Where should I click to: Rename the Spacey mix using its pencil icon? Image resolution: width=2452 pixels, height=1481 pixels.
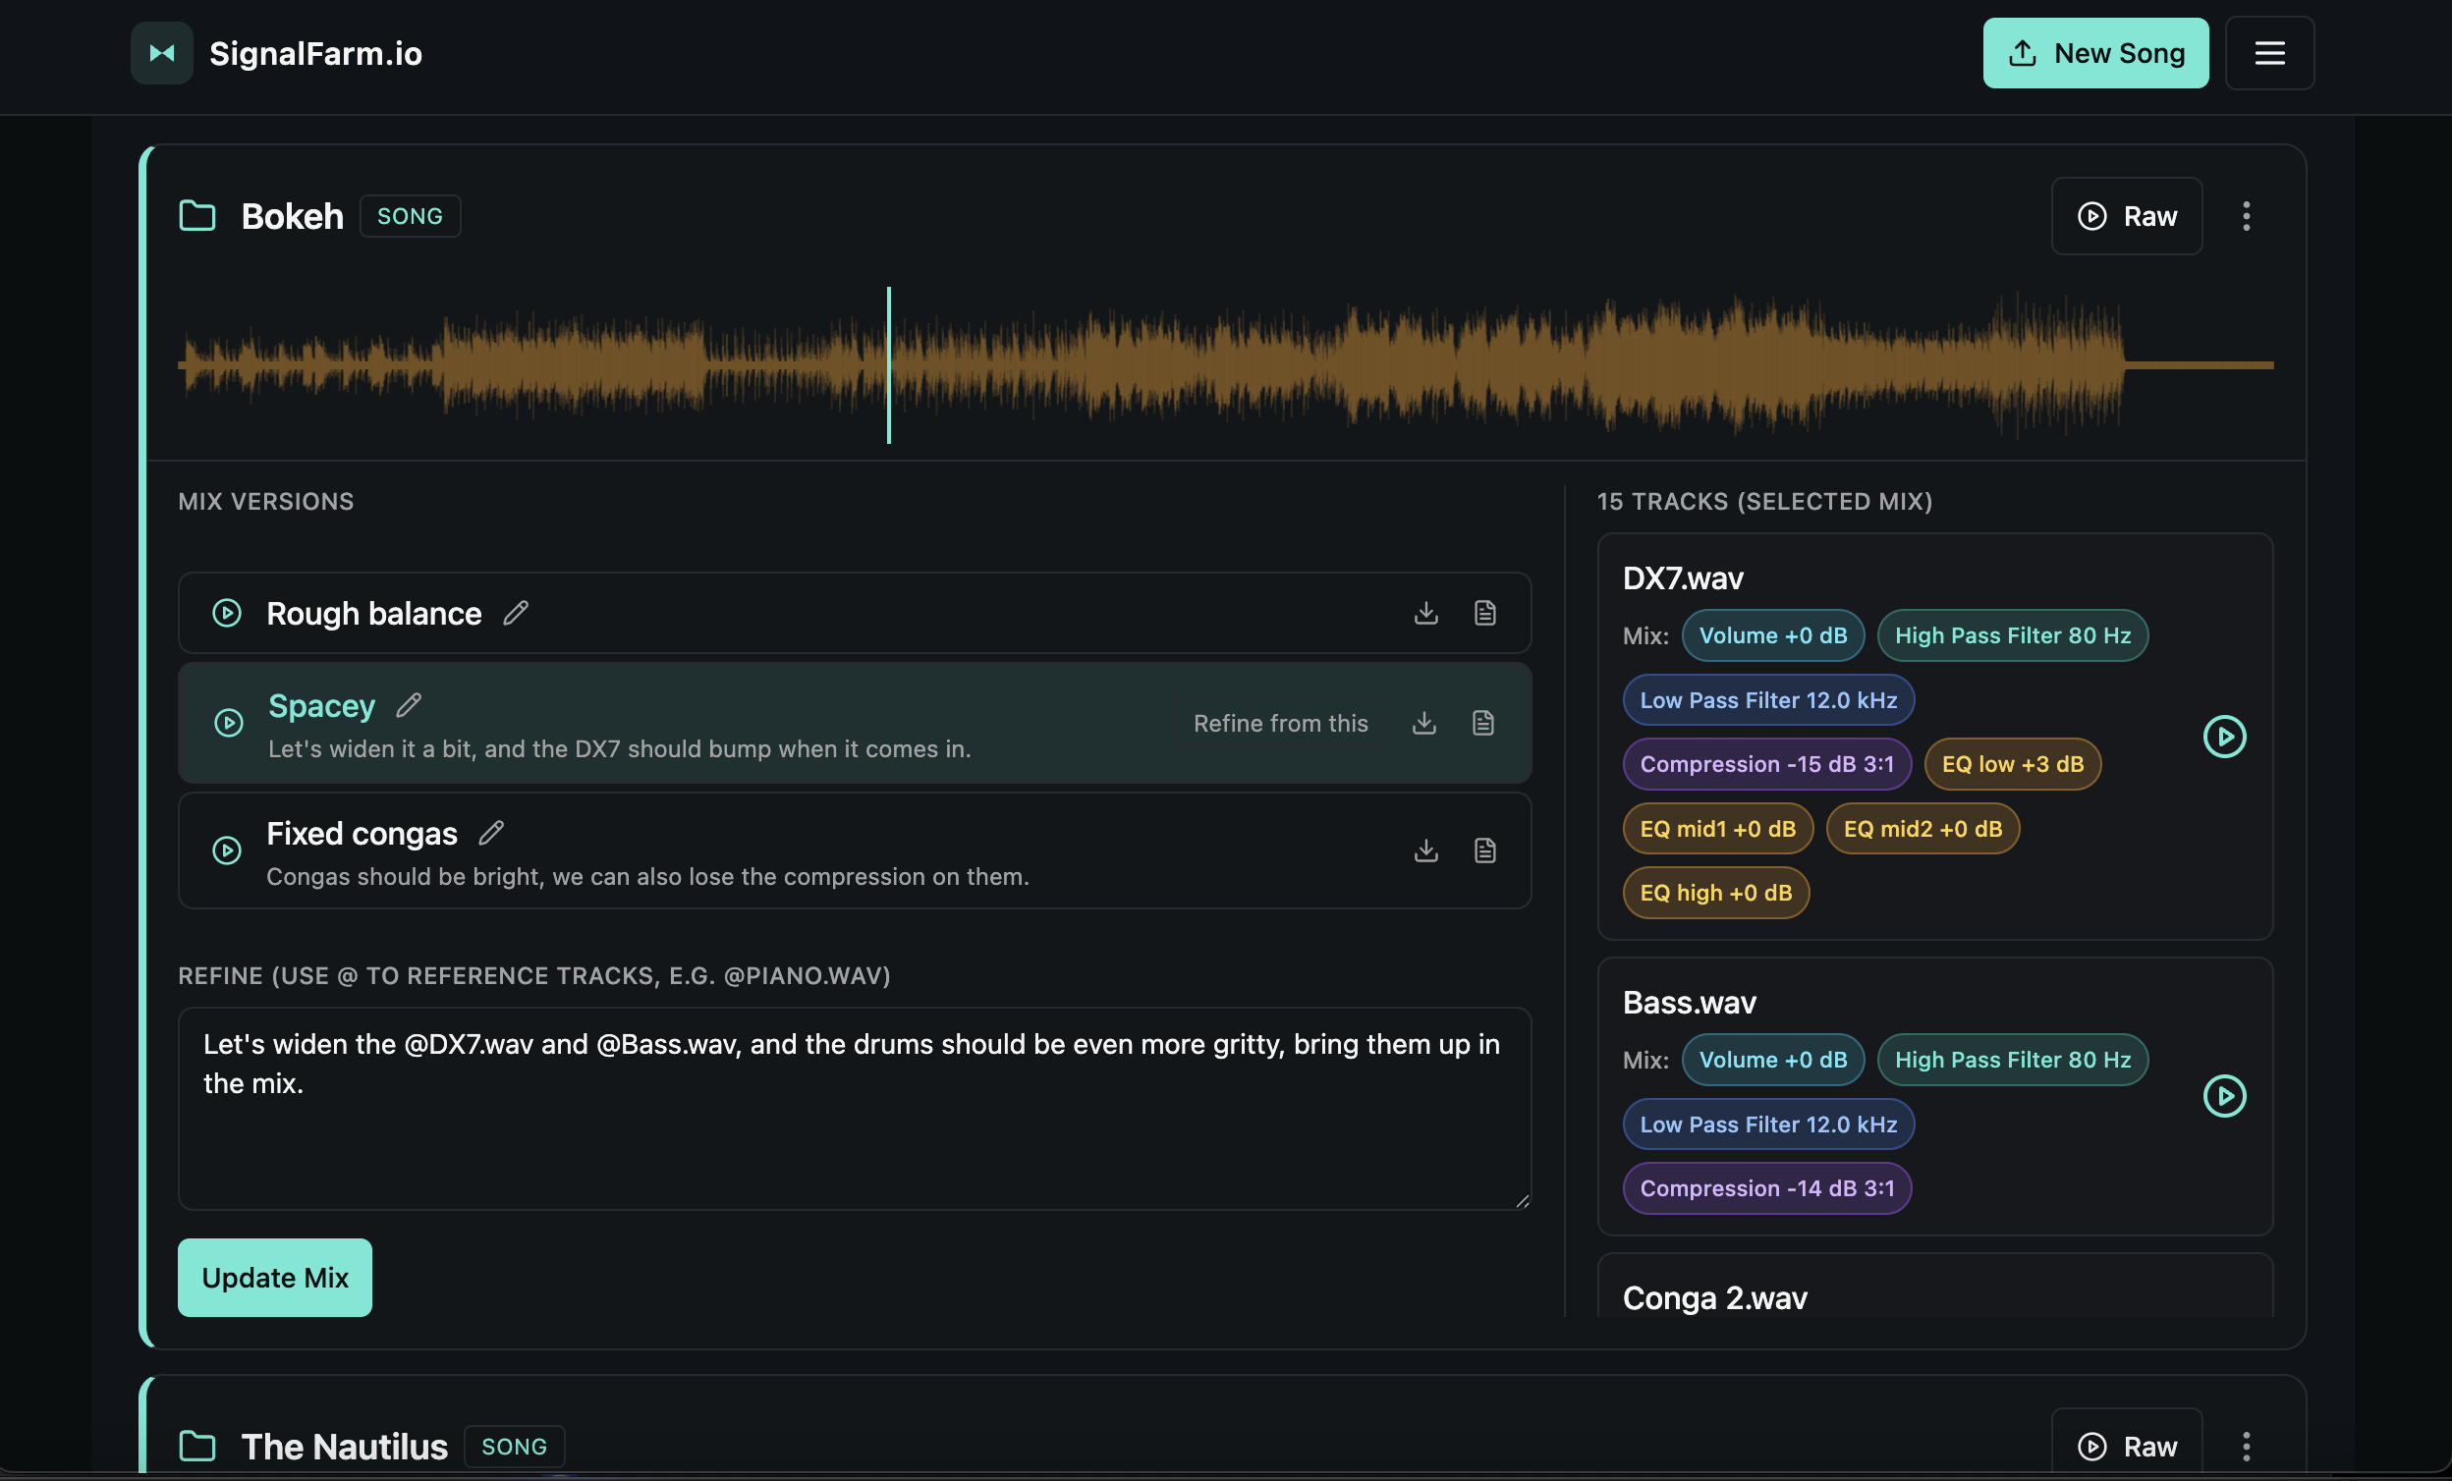tap(408, 704)
